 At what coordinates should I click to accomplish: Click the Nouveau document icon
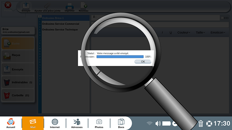point(84,6)
